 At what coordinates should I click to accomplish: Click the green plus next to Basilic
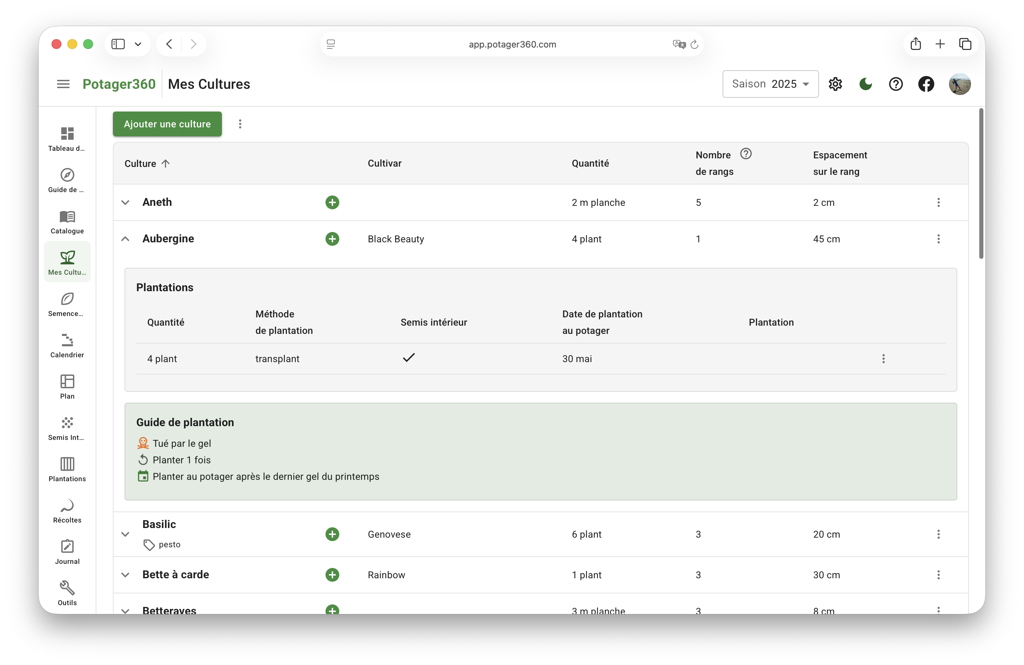(x=332, y=534)
